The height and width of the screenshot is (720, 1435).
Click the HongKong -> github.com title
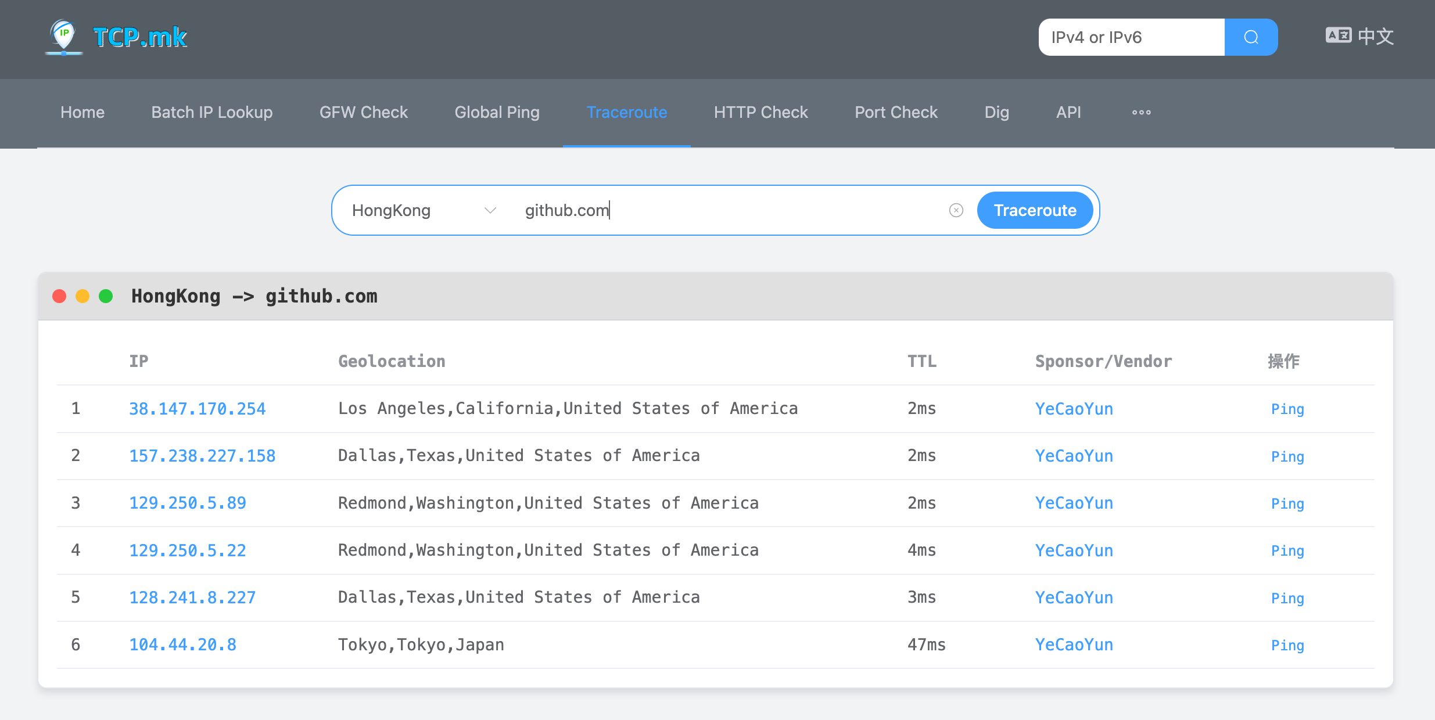click(x=254, y=296)
